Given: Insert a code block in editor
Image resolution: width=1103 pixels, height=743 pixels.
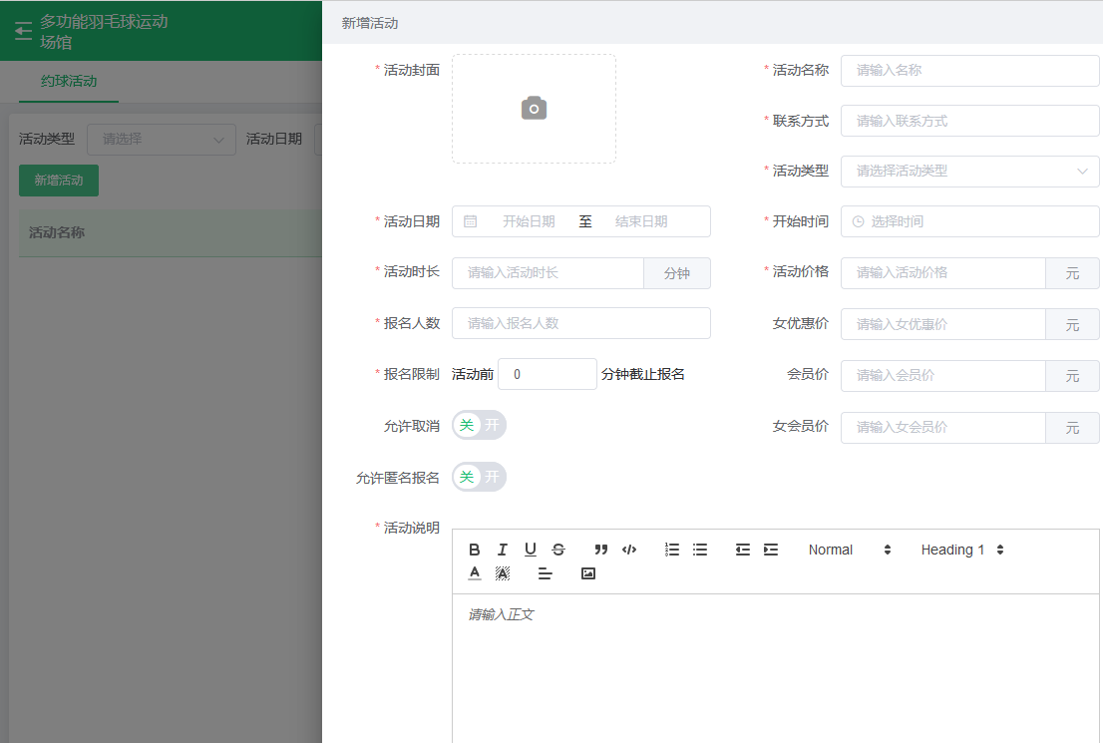Looking at the screenshot, I should point(629,550).
